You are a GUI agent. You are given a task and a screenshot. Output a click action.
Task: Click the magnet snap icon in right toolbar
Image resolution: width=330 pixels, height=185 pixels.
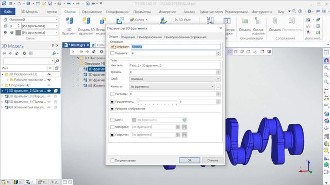pyautogui.click(x=326, y=61)
